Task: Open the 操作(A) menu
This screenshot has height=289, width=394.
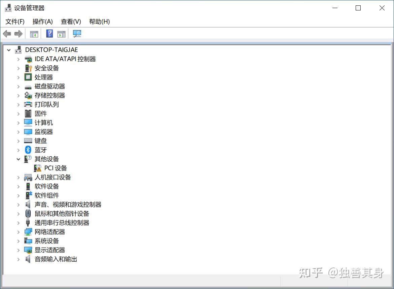Action: click(x=43, y=22)
